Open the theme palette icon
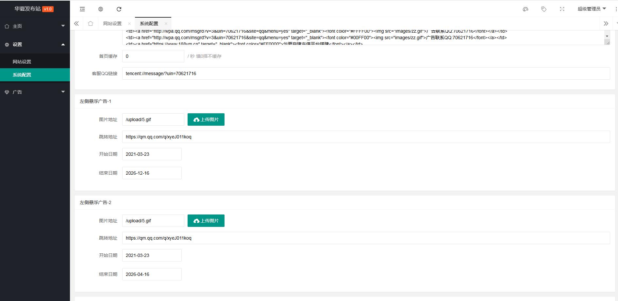 (526, 9)
